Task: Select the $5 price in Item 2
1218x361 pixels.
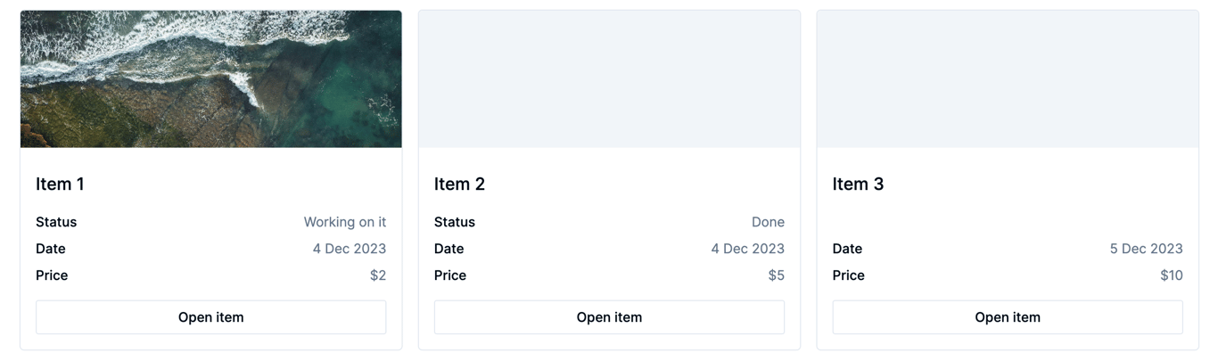Action: 776,275
